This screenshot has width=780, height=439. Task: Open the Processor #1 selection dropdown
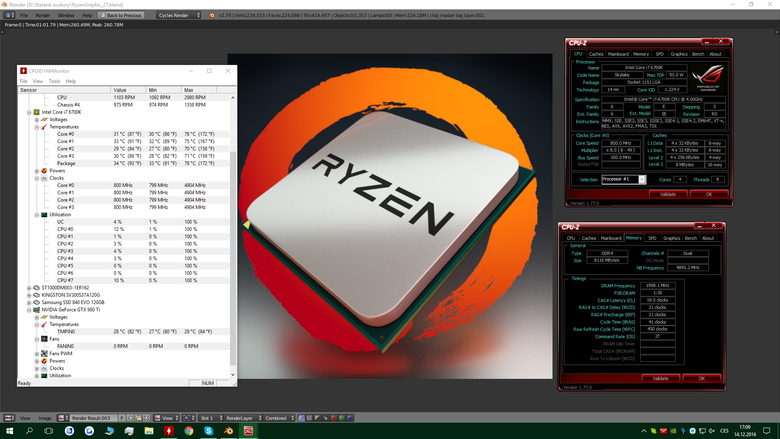click(642, 179)
